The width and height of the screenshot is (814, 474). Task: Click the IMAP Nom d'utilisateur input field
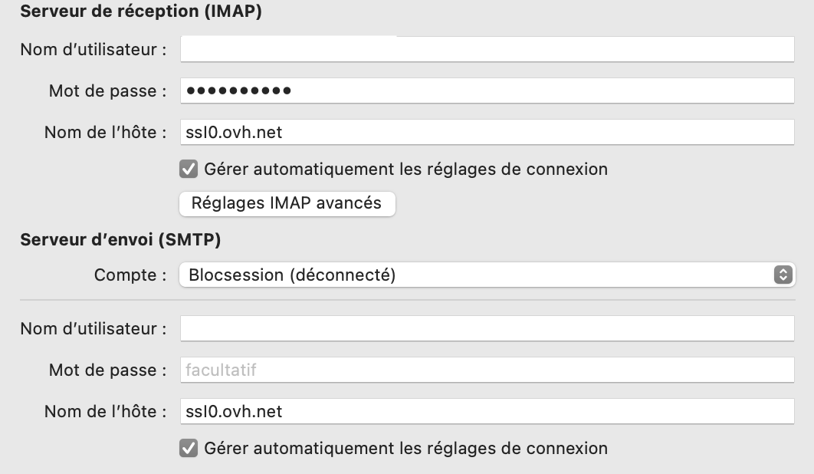tap(487, 50)
